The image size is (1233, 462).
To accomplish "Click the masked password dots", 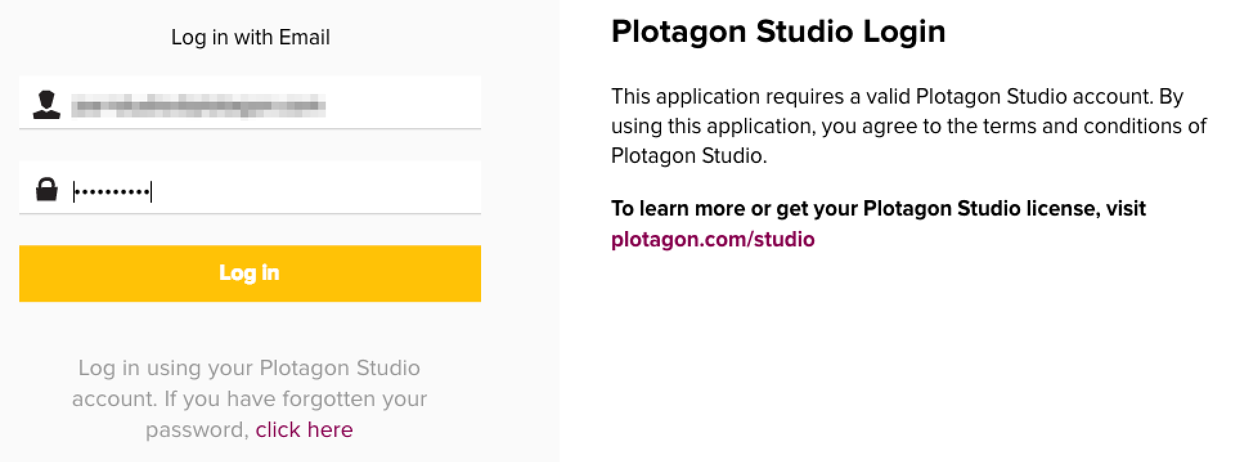I will click(113, 191).
